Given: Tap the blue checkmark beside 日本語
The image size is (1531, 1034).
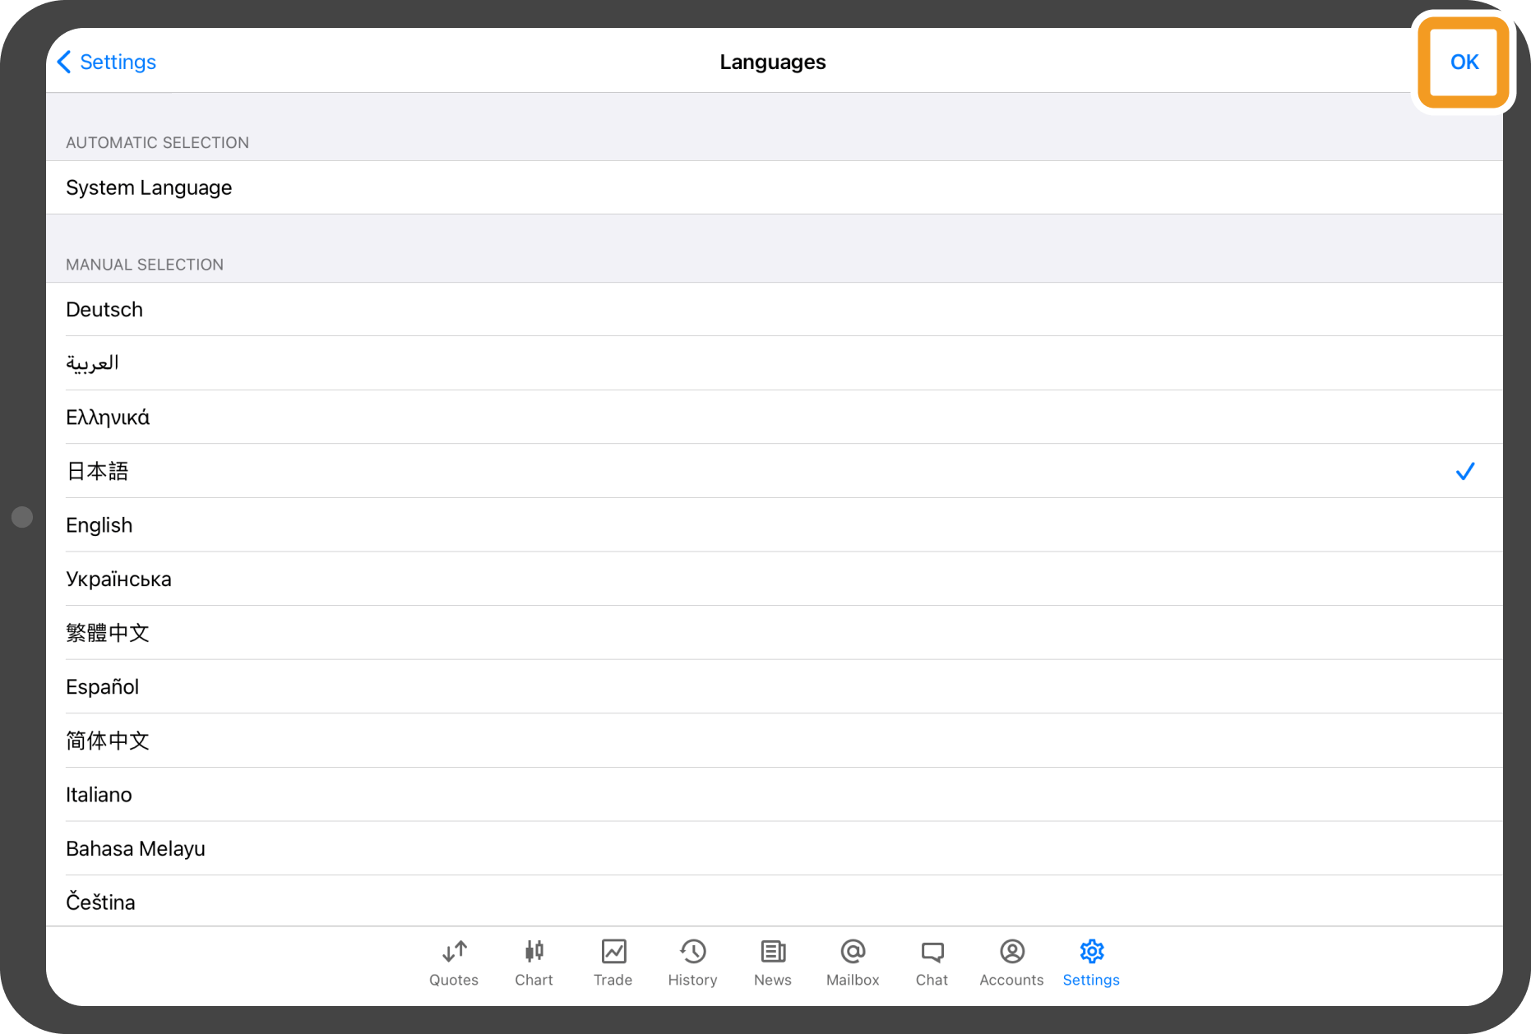Looking at the screenshot, I should coord(1464,472).
